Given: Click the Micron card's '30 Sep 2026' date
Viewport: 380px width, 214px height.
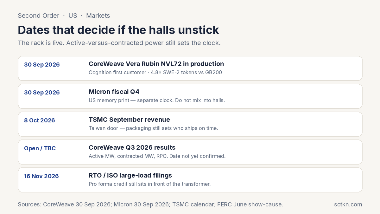Looking at the screenshot, I should point(42,93).
